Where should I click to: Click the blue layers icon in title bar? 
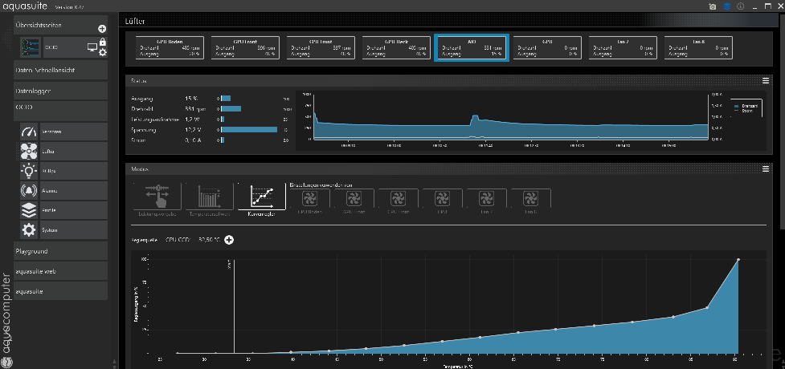pyautogui.click(x=726, y=6)
